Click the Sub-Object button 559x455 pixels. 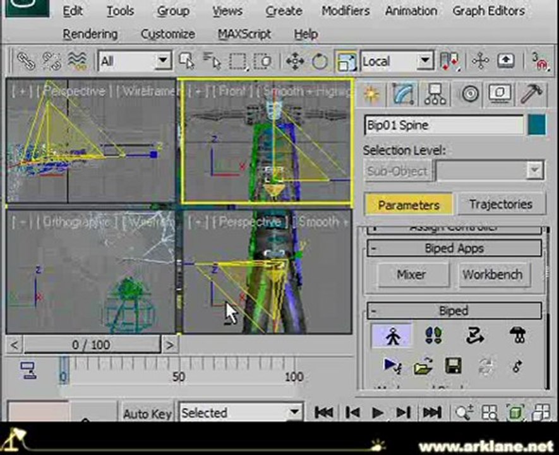397,171
